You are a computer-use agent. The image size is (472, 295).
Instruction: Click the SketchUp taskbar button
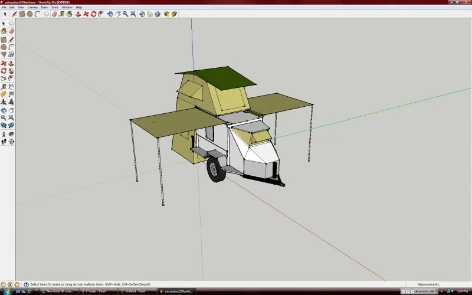(x=176, y=291)
